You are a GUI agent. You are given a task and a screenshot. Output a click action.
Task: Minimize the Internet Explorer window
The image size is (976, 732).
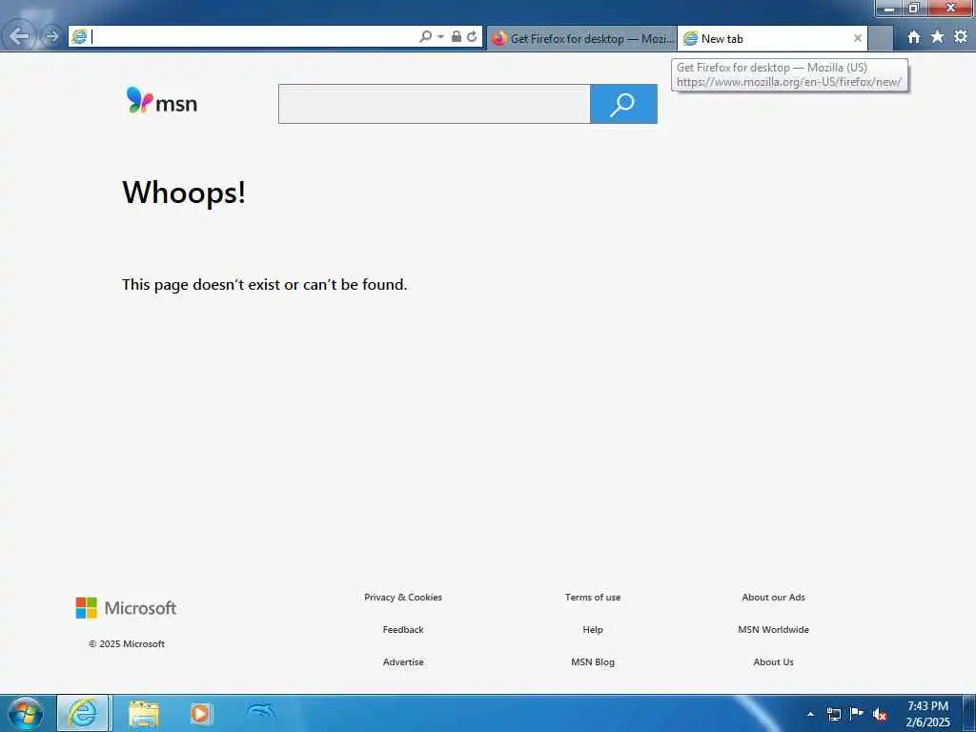(889, 8)
